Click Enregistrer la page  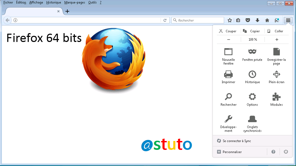pyautogui.click(x=277, y=56)
